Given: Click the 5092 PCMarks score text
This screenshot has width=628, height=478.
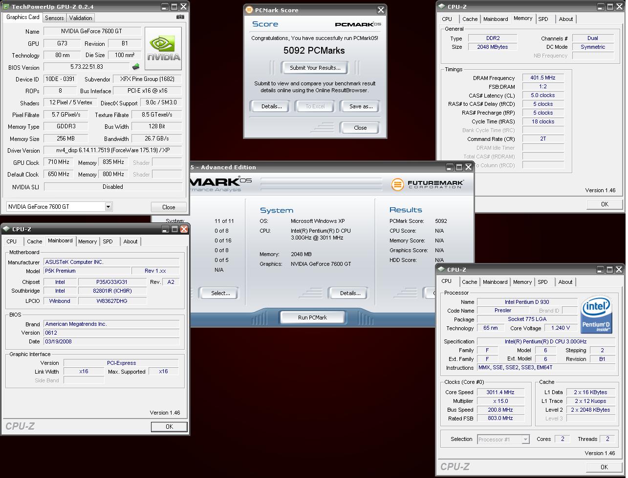Looking at the screenshot, I should pyautogui.click(x=314, y=50).
